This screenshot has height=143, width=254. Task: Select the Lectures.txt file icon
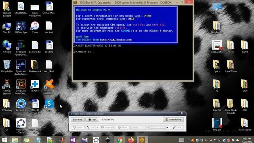pos(35,47)
